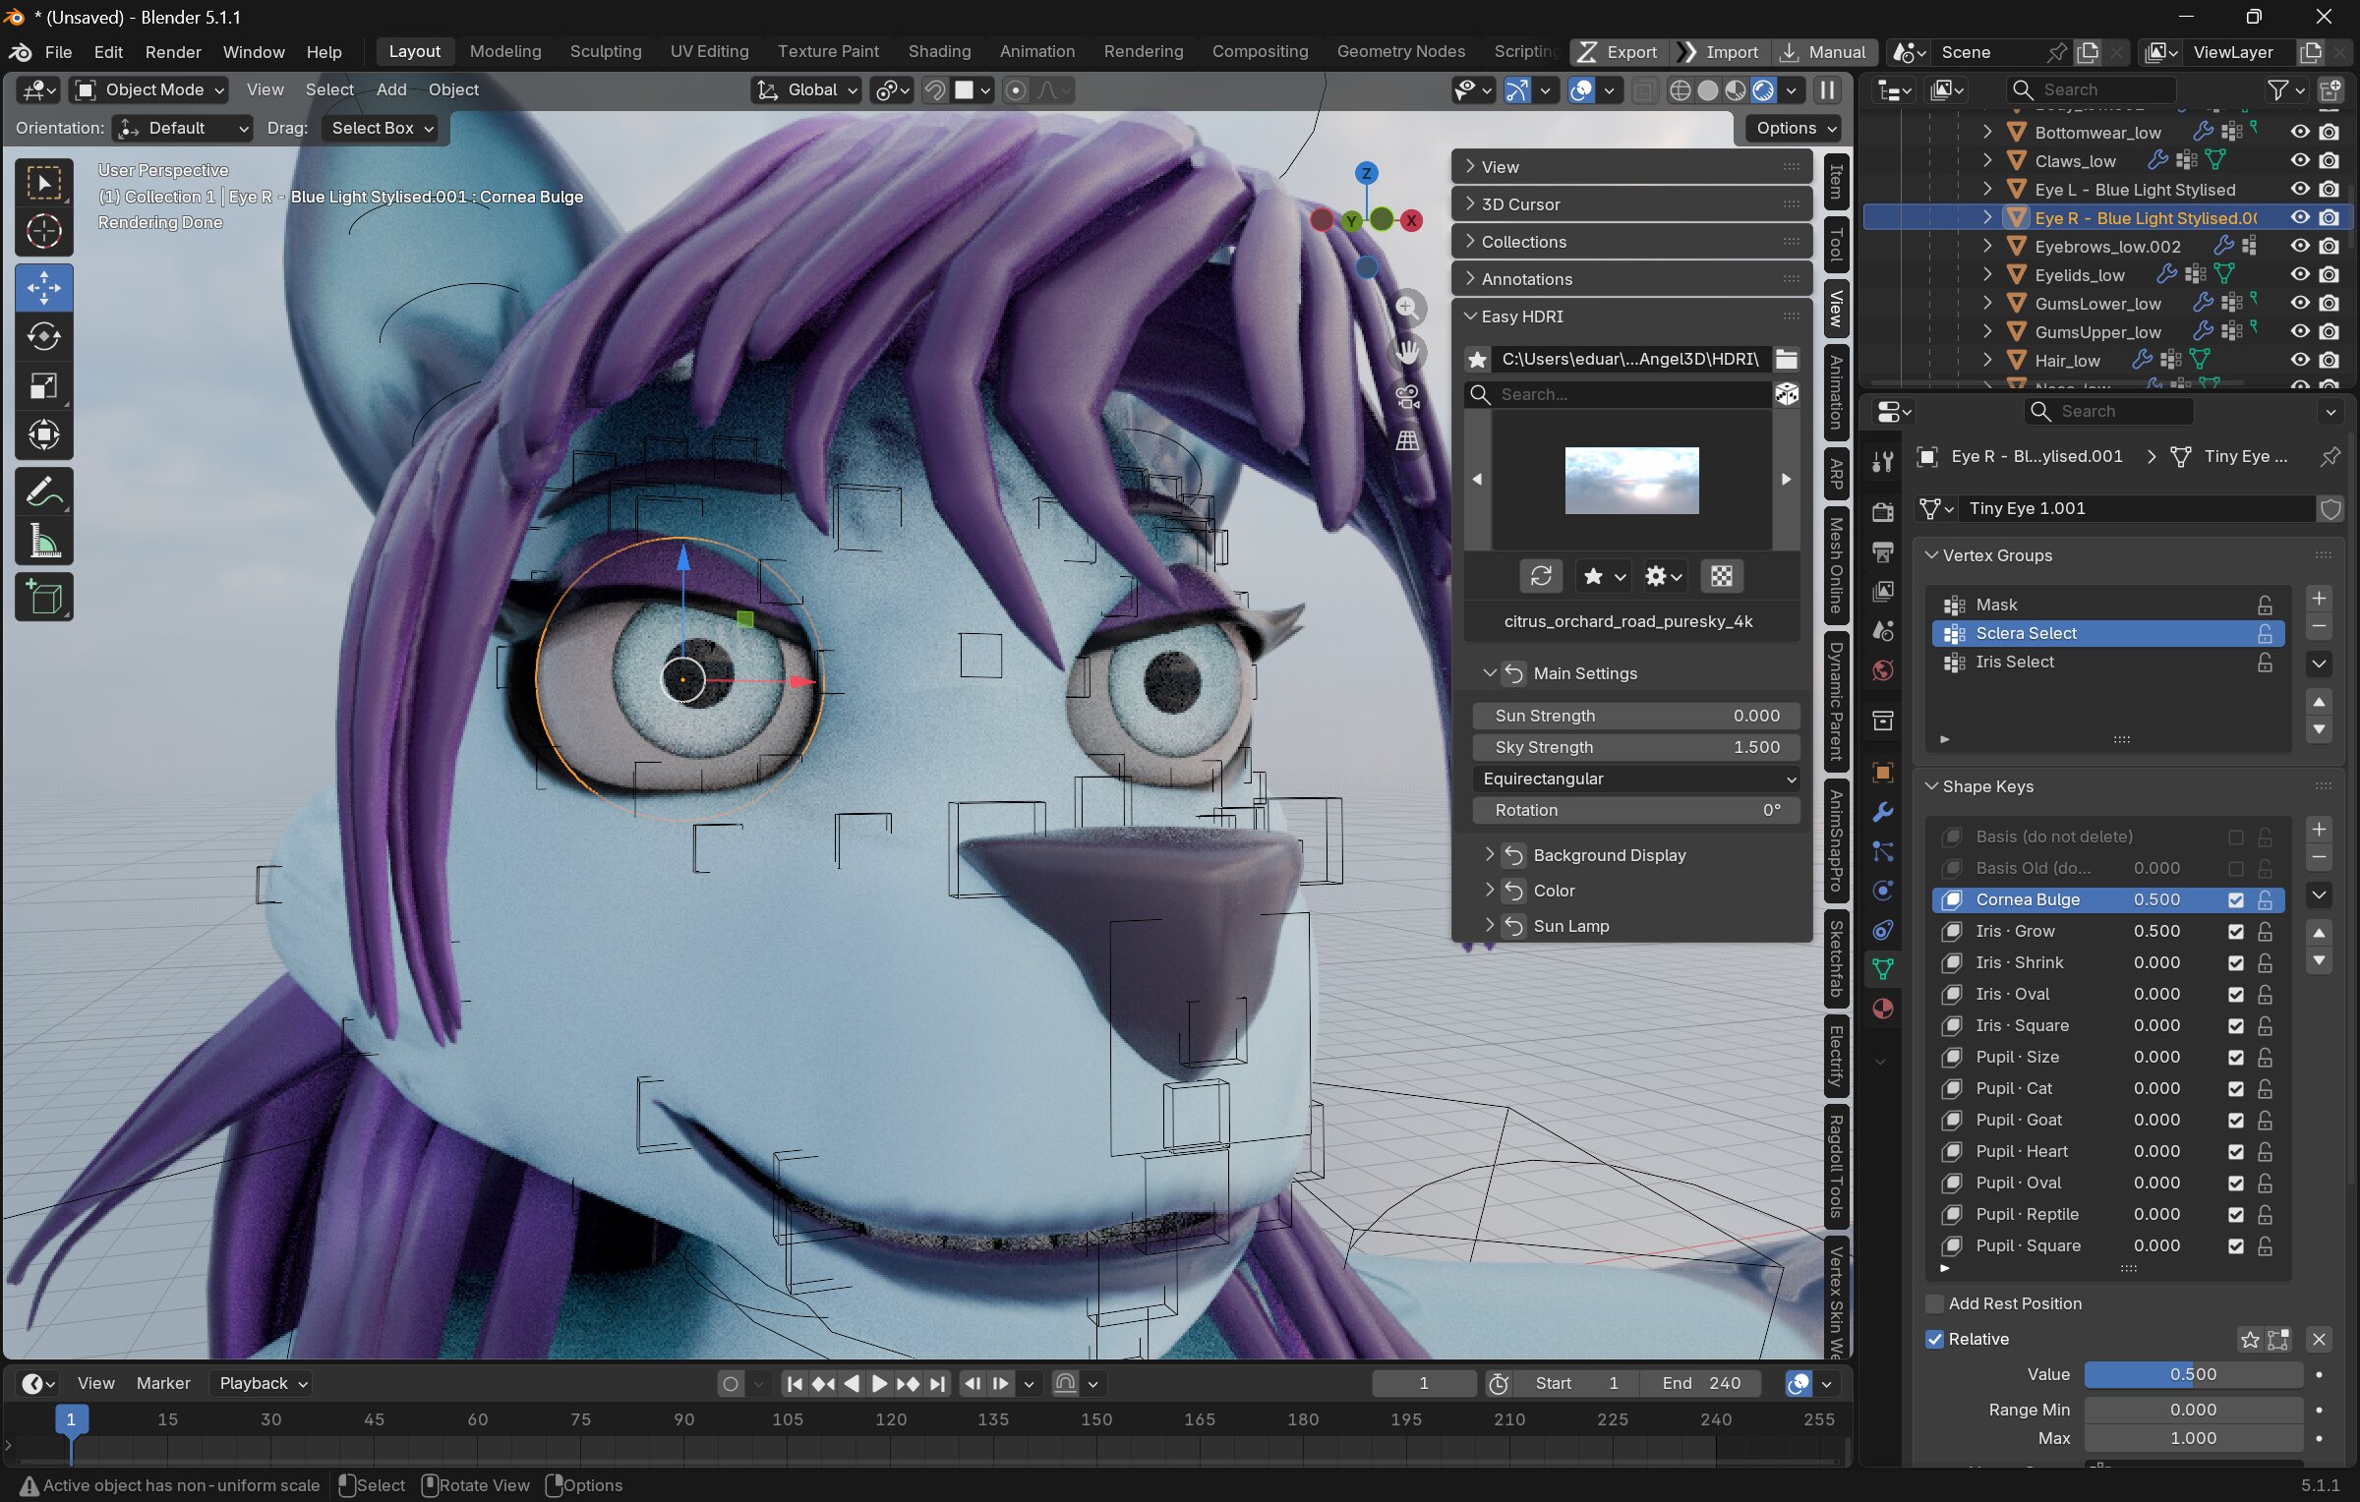This screenshot has height=1502, width=2360.
Task: Open HDRI folder browse icon
Action: [1787, 359]
